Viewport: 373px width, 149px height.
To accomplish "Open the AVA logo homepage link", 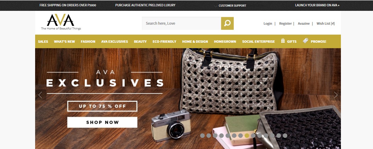I will pos(61,22).
